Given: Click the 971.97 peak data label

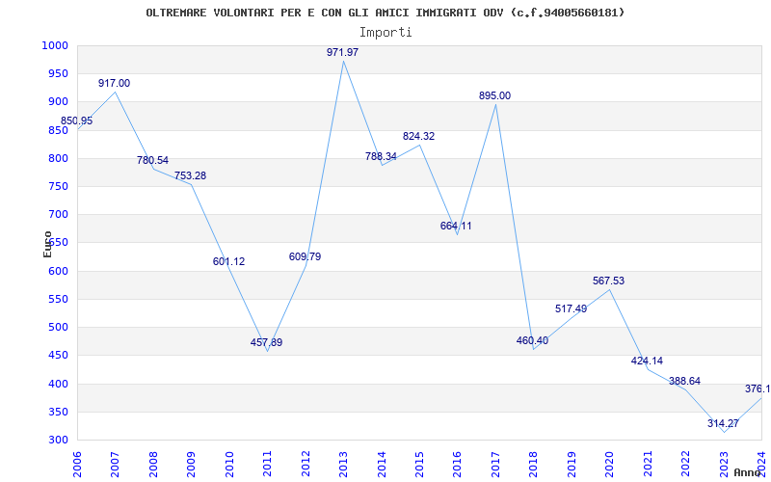Looking at the screenshot, I should (343, 52).
